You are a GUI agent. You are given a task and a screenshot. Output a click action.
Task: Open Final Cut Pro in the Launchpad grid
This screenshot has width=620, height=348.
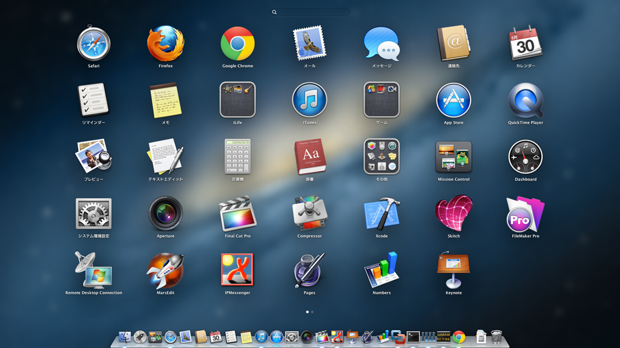[x=237, y=213]
